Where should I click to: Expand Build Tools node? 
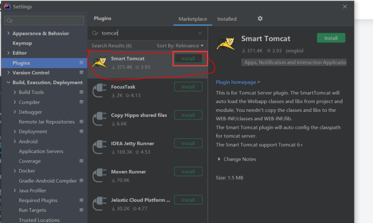15,92
